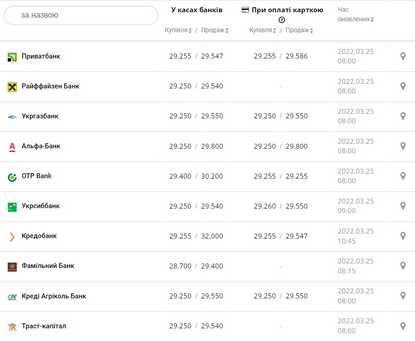Open map pin for Укргазбанк
Image resolution: width=415 pixels, height=341 pixels.
coord(403,116)
